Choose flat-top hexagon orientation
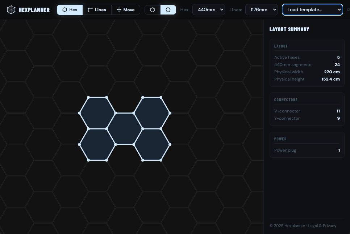 pyautogui.click(x=168, y=10)
